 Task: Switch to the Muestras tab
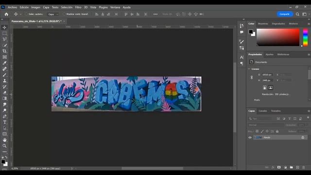pyautogui.click(x=263, y=24)
